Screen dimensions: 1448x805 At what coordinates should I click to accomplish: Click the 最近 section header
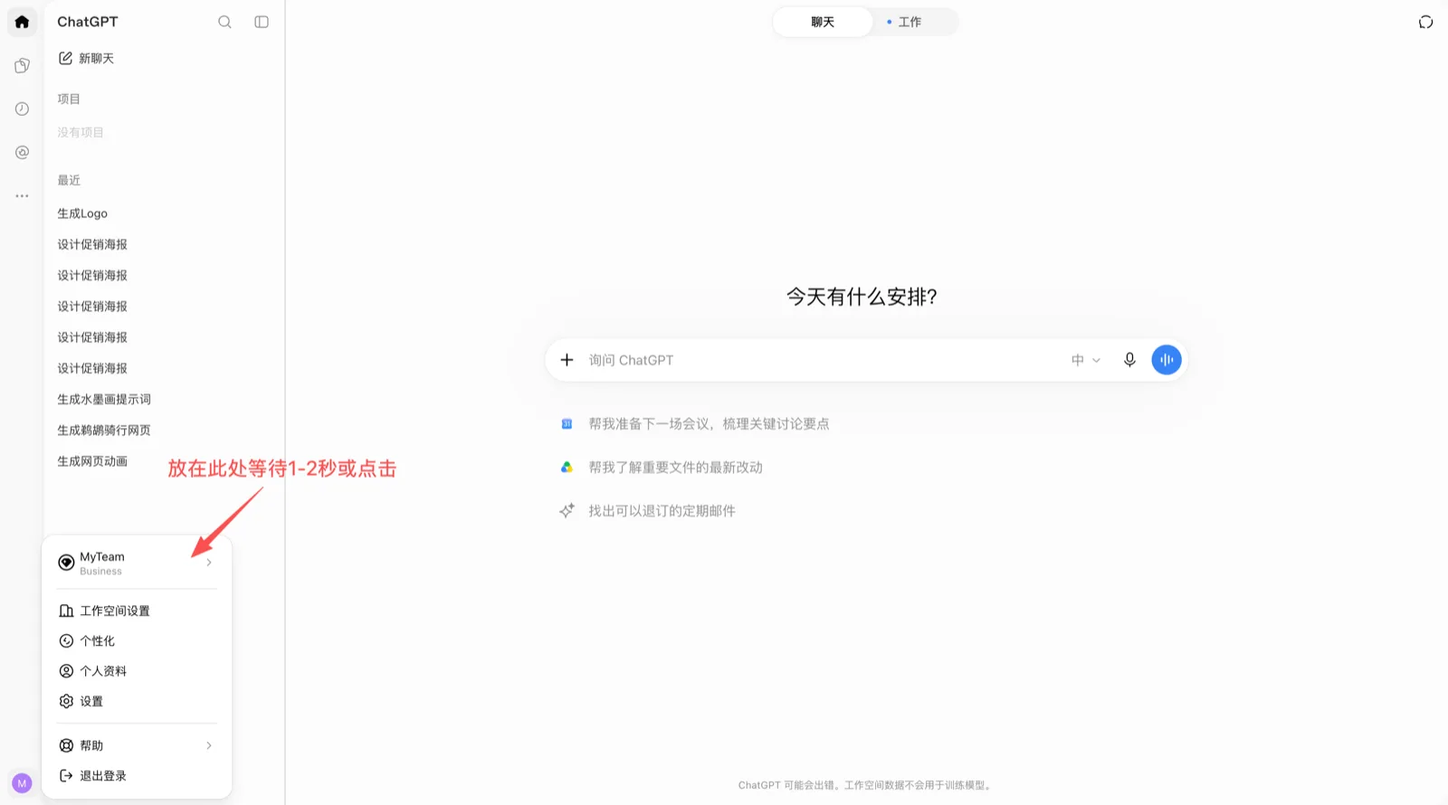[x=69, y=180]
